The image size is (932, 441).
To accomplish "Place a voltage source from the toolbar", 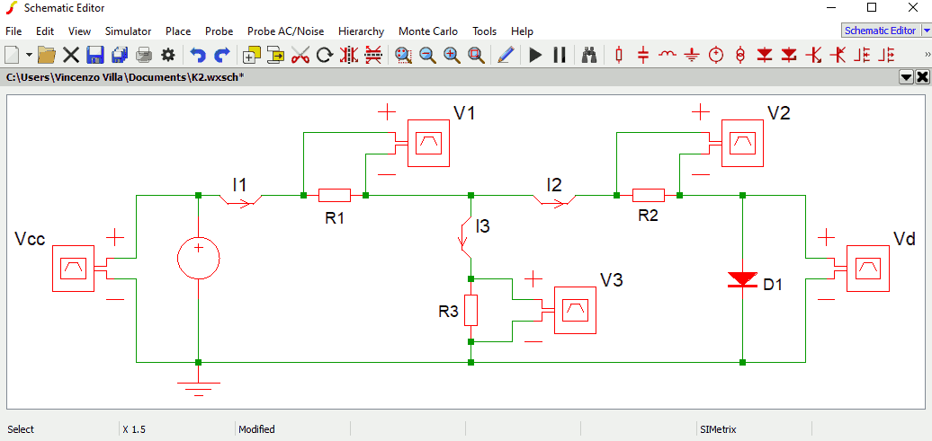I will 716,55.
